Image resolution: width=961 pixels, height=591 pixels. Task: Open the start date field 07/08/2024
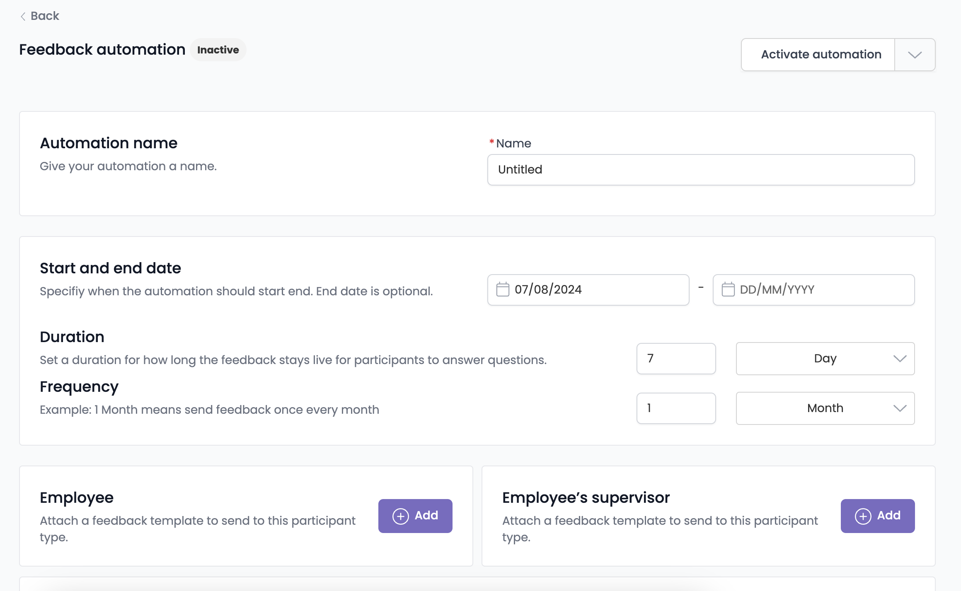[588, 290]
